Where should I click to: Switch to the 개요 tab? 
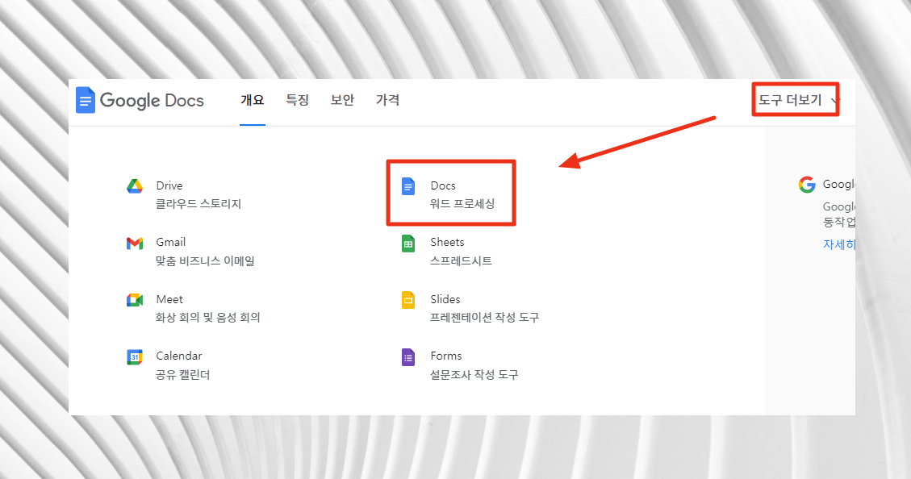point(252,100)
